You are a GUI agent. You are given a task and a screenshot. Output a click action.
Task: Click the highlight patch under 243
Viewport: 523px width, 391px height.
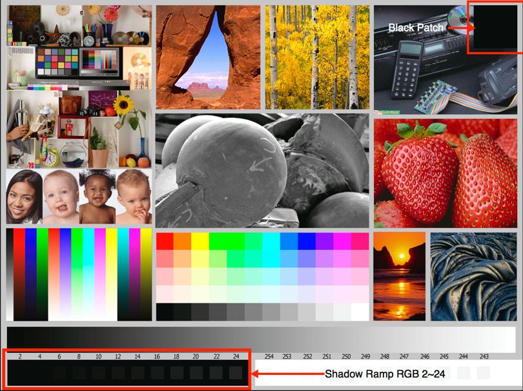click(x=484, y=373)
